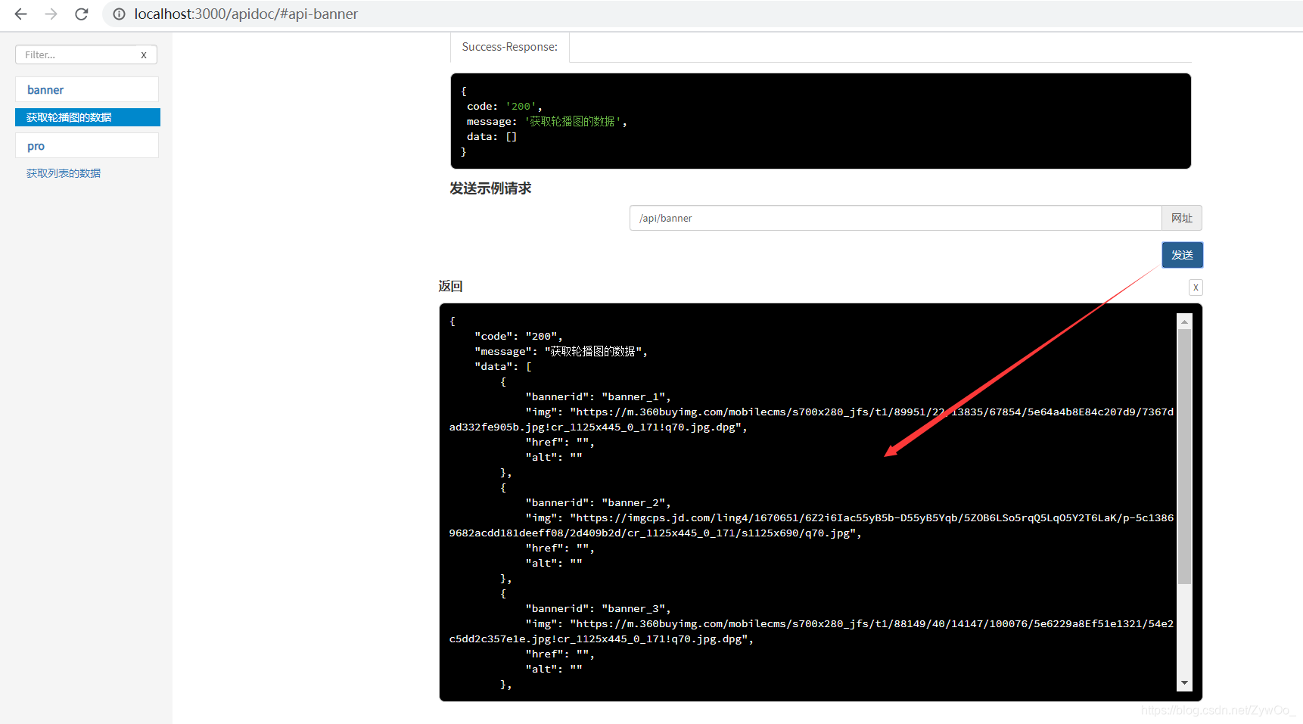
Task: Click the 网址 addon label
Action: 1182,218
